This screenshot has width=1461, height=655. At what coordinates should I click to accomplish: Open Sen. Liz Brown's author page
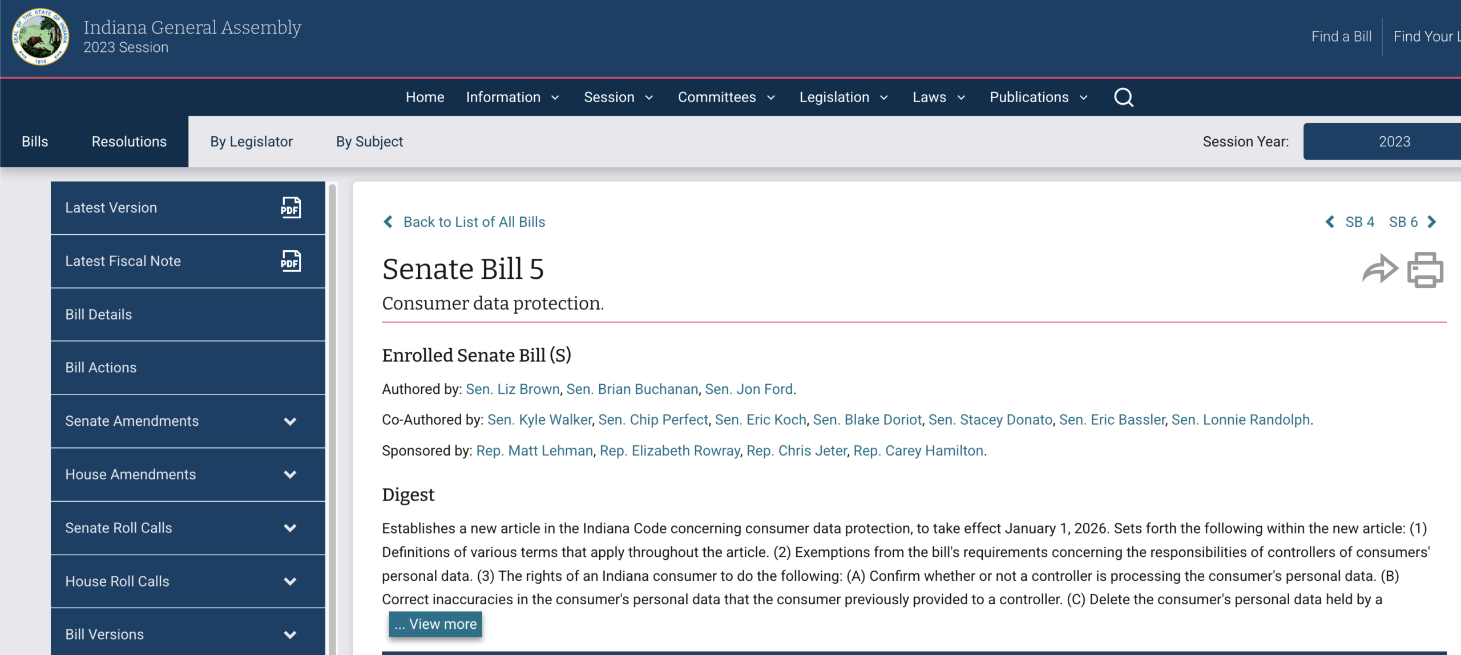click(512, 389)
